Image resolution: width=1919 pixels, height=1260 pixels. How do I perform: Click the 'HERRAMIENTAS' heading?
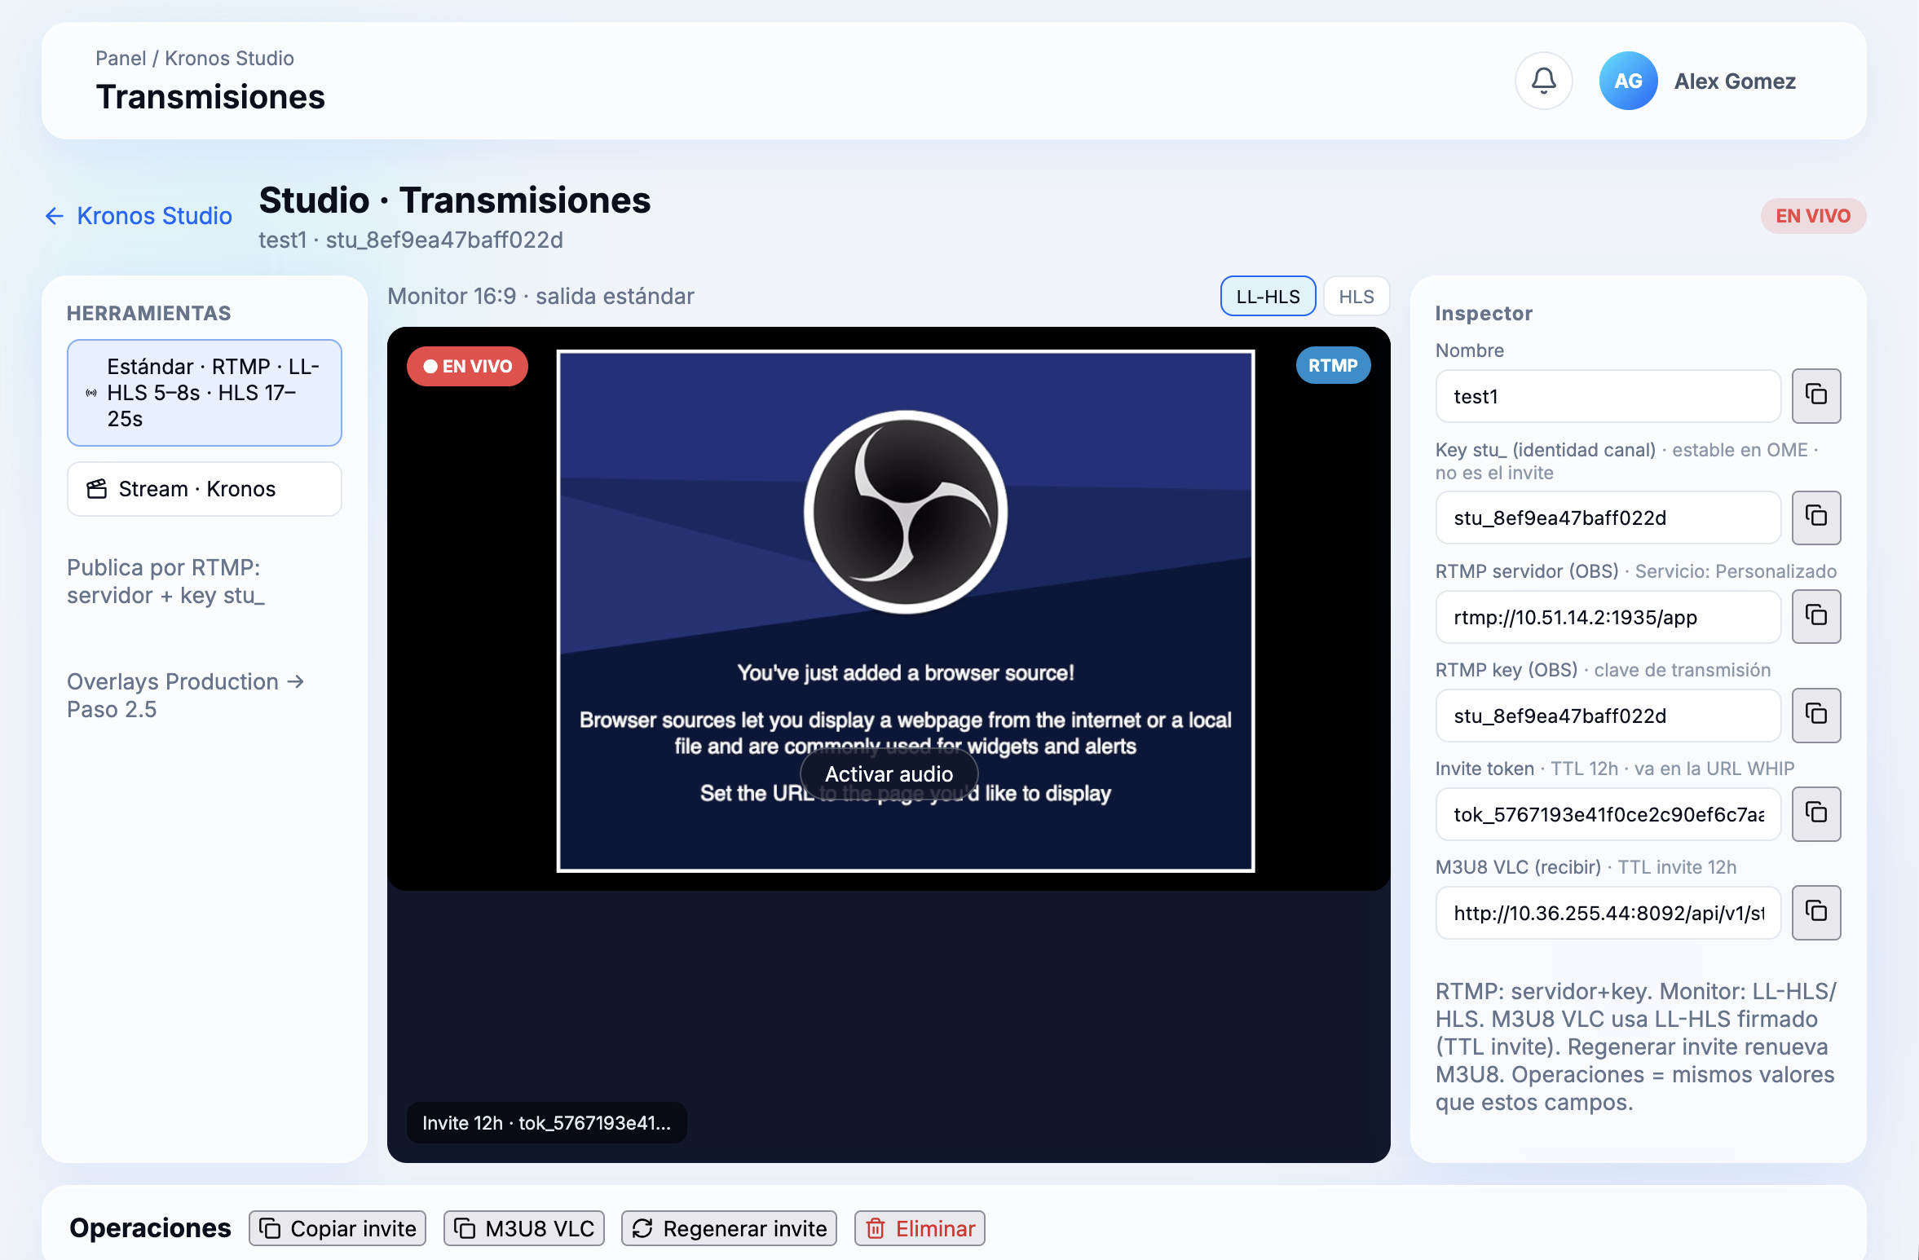(x=149, y=313)
